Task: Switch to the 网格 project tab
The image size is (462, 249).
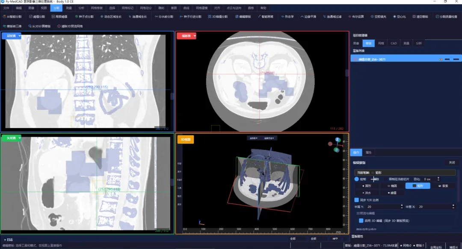Action: click(381, 43)
